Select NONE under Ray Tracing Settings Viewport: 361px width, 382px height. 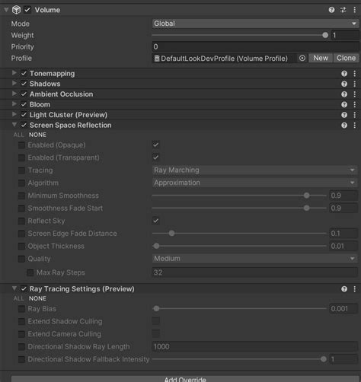[37, 298]
